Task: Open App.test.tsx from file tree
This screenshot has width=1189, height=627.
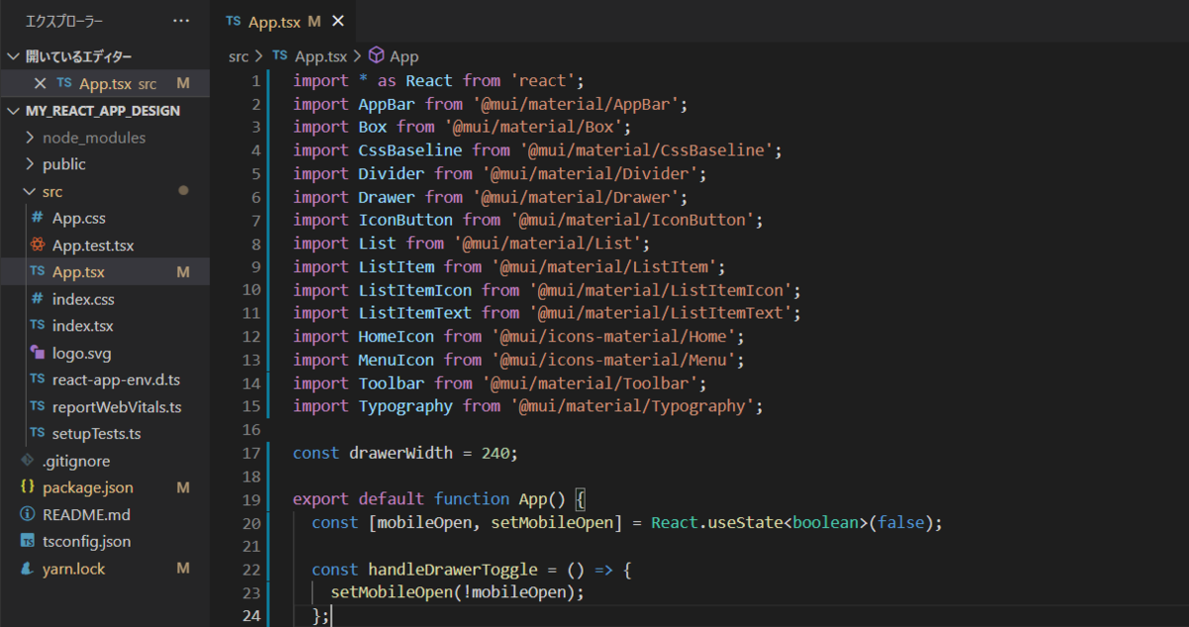Action: click(93, 245)
